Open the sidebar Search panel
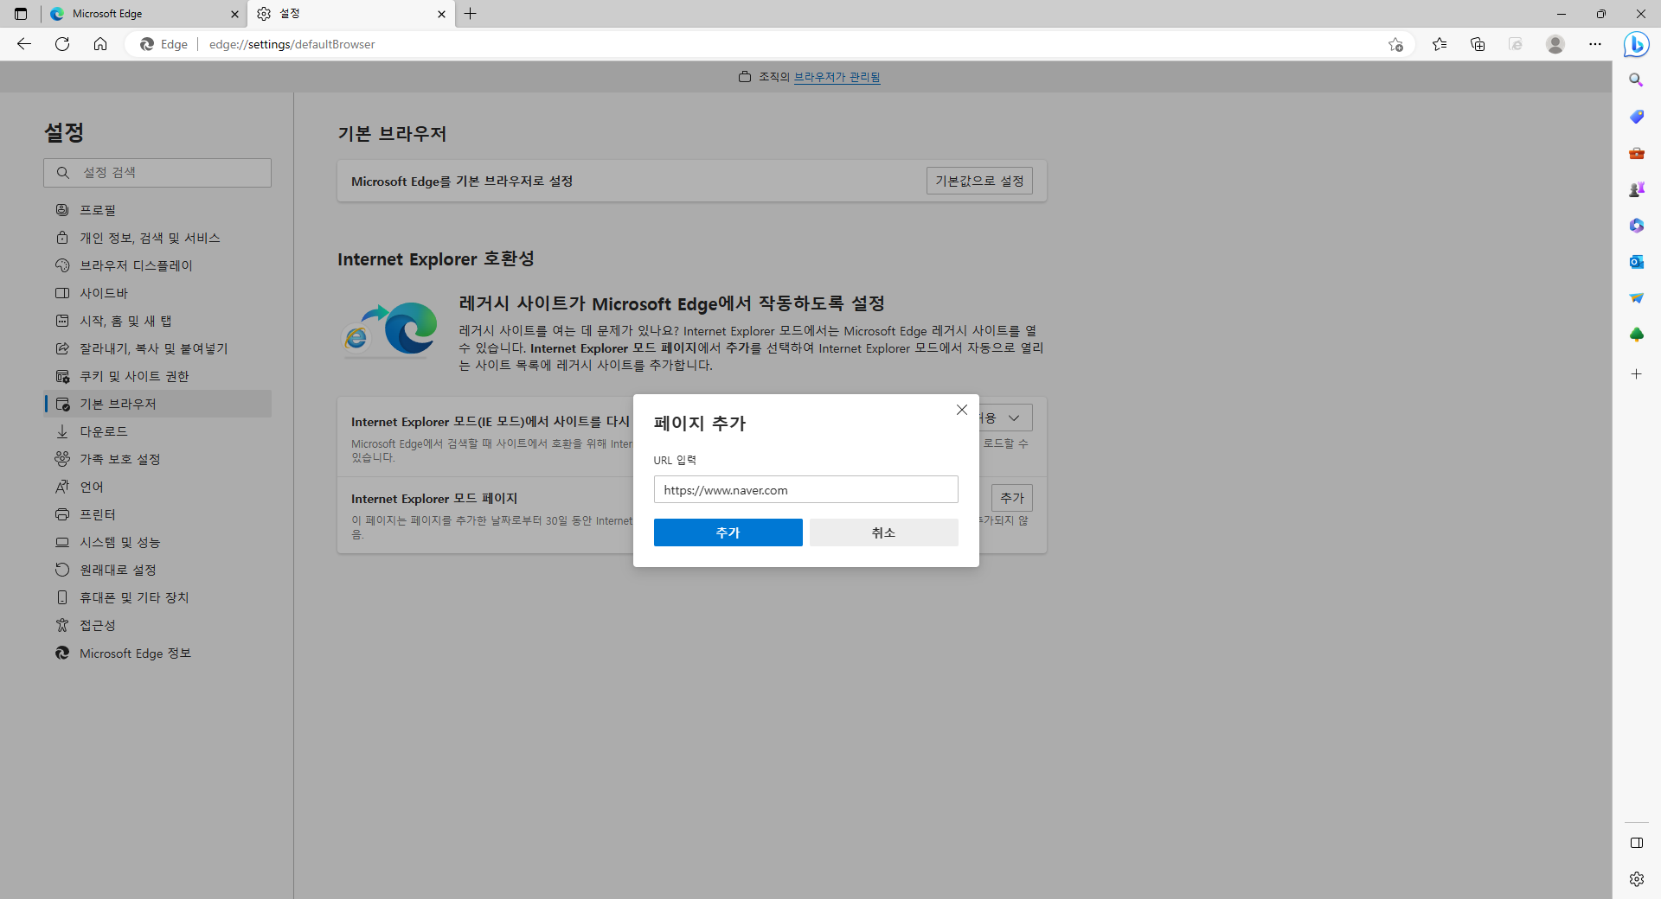Viewport: 1661px width, 899px height. coord(1637,80)
